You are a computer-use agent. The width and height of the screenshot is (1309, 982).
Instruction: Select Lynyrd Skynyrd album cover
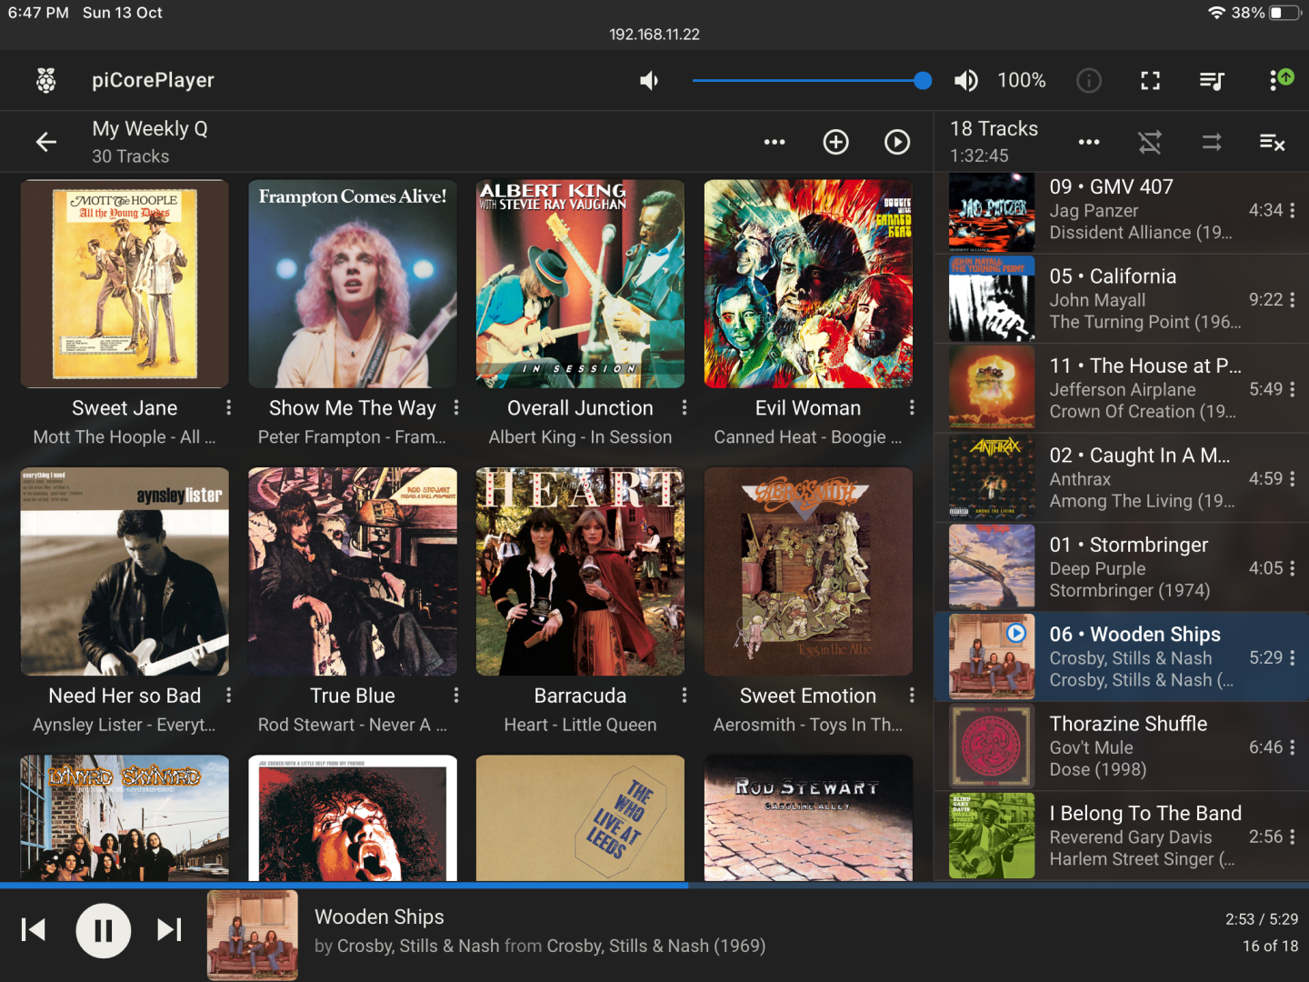point(125,817)
